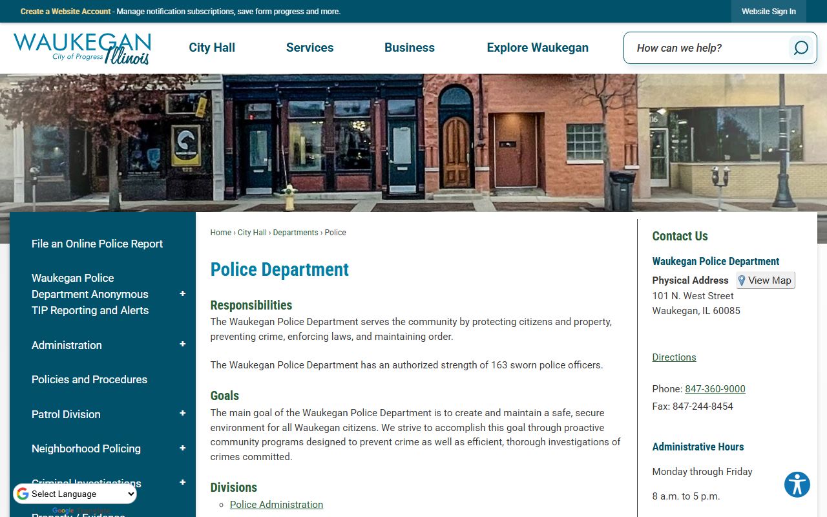Open the Police Administration division link
The image size is (827, 517).
coord(277,505)
